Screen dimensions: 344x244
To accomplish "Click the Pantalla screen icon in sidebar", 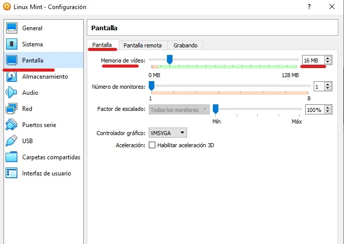I will (x=12, y=60).
